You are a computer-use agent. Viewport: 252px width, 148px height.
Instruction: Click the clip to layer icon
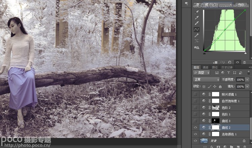(x=216, y=62)
